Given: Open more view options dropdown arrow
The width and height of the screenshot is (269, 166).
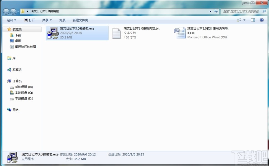Looking at the screenshot, I should coord(245,20).
